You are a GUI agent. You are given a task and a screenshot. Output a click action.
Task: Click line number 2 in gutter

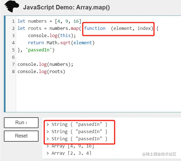(x=13, y=28)
